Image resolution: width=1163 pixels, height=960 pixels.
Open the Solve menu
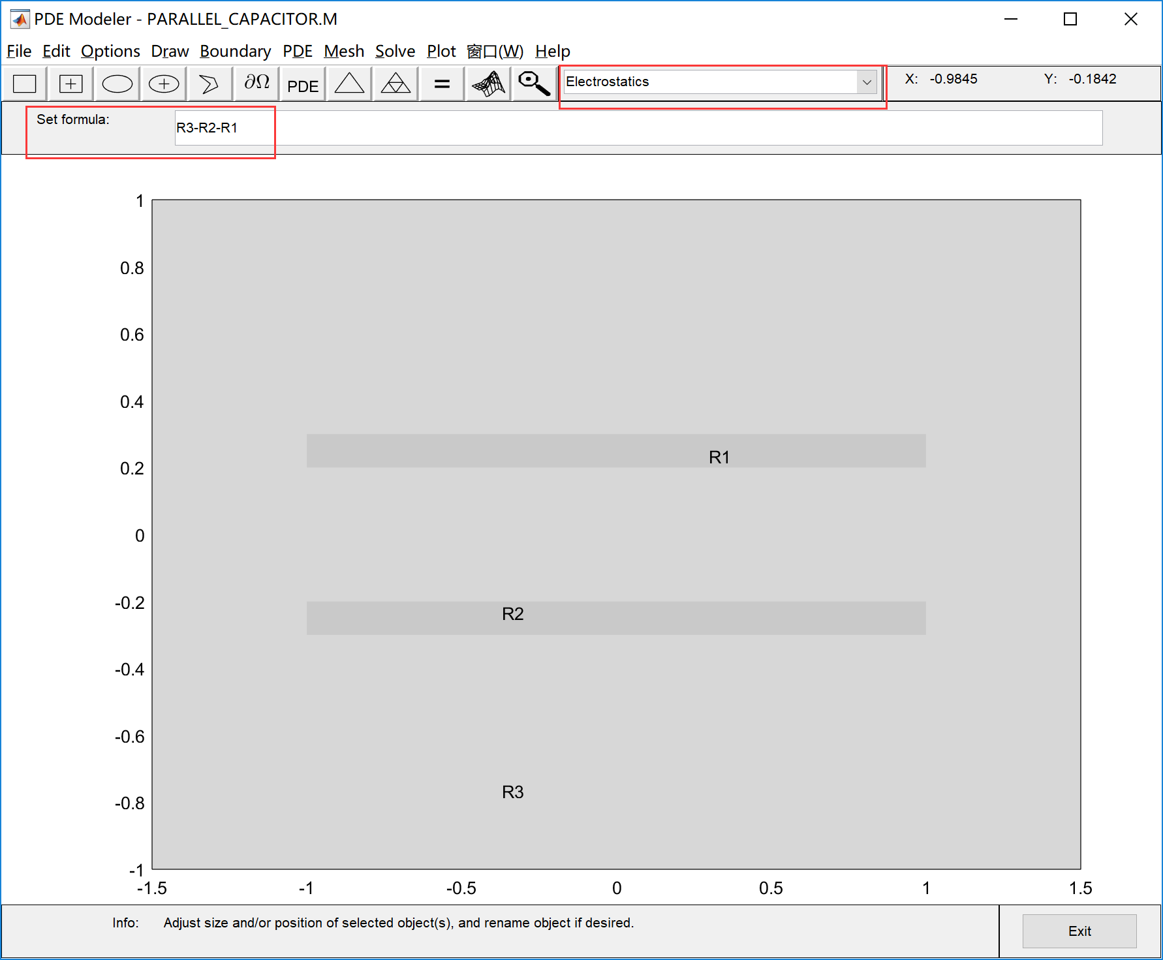pyautogui.click(x=395, y=51)
